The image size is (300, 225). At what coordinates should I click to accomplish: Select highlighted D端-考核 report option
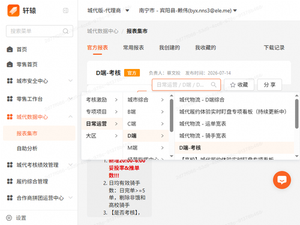click(x=235, y=148)
